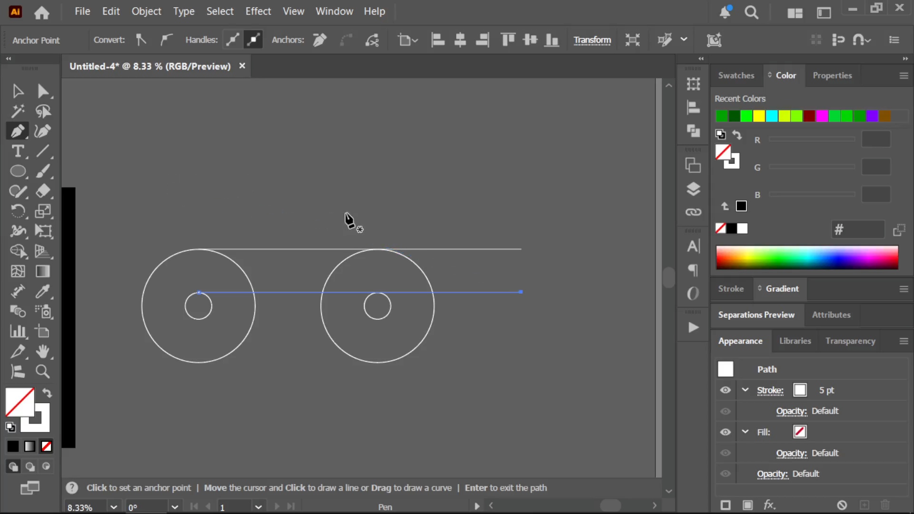
Task: Enable hide handles for multiple selected anchors
Action: (x=253, y=40)
